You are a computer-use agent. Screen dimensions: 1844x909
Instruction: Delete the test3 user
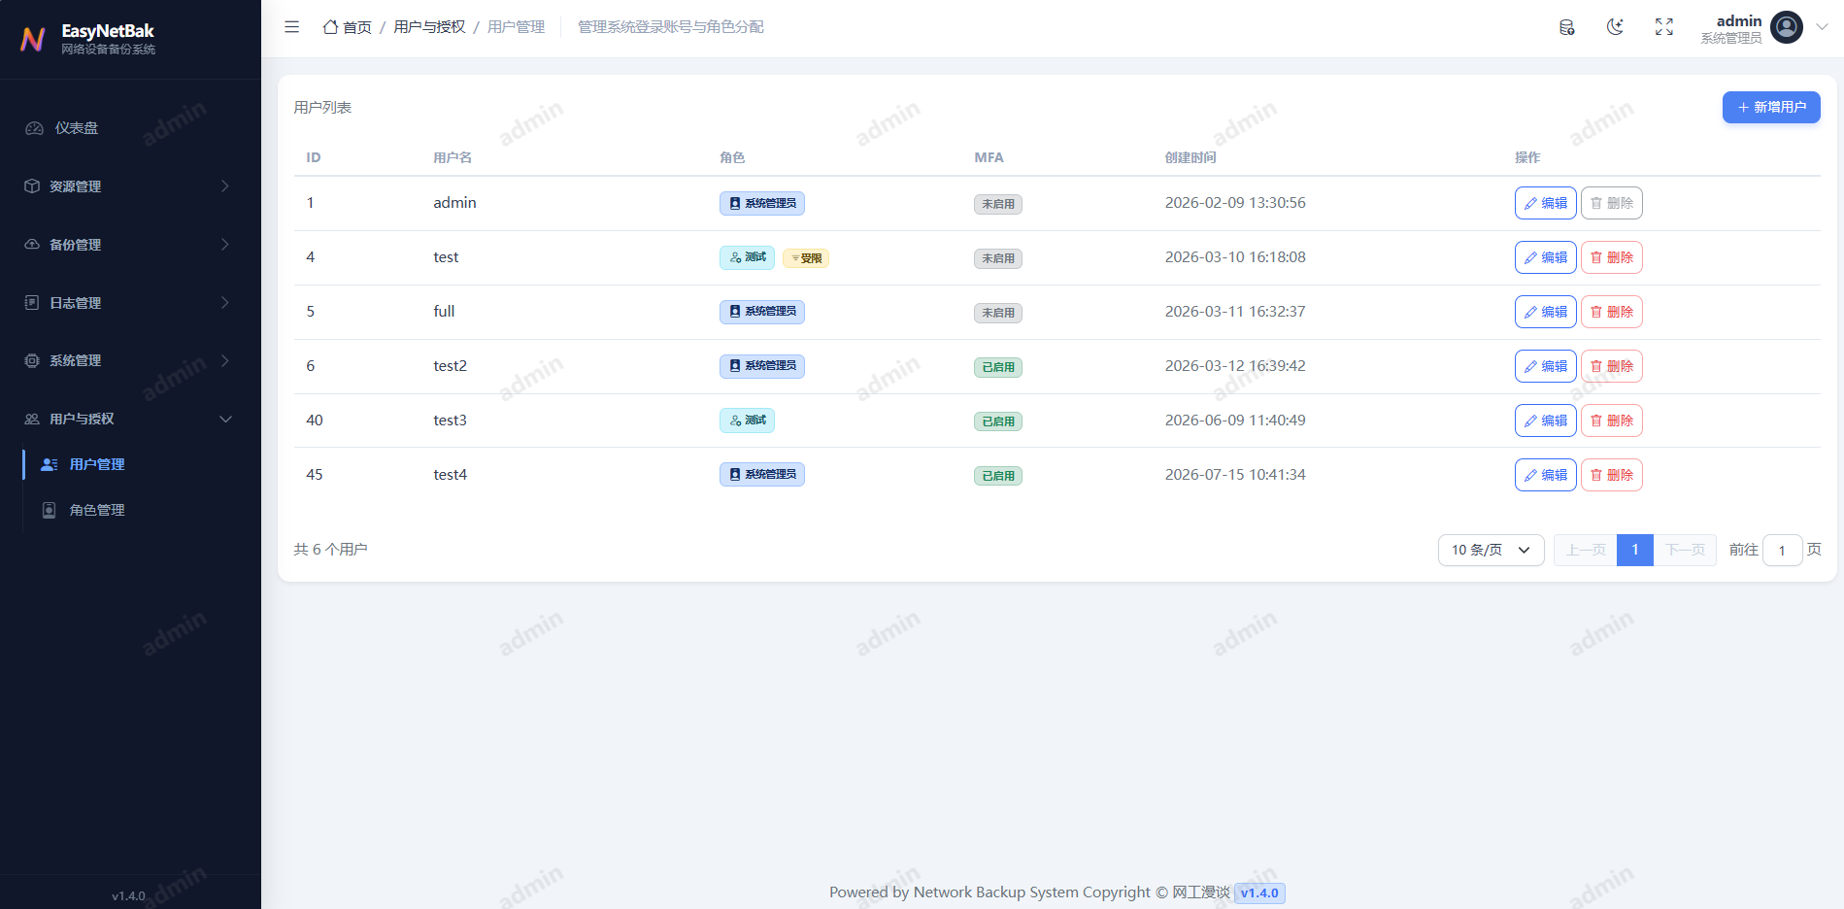tap(1612, 421)
